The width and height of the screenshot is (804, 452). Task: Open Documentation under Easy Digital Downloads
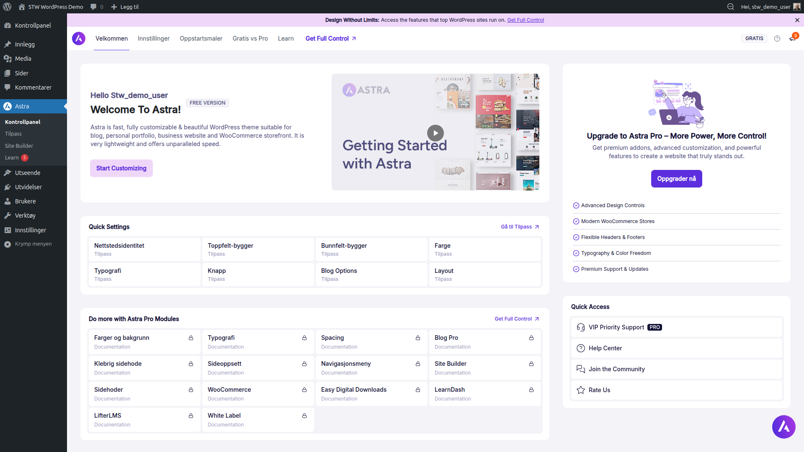pyautogui.click(x=339, y=399)
